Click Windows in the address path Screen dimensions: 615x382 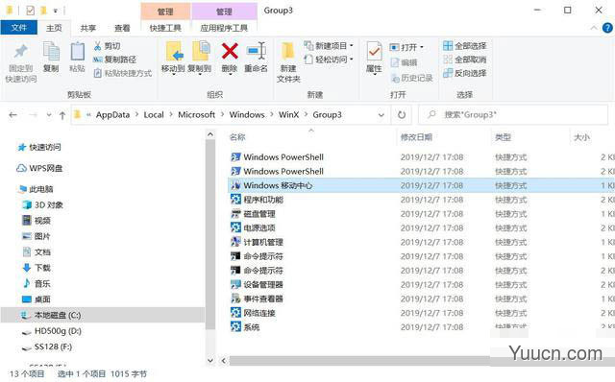click(247, 115)
